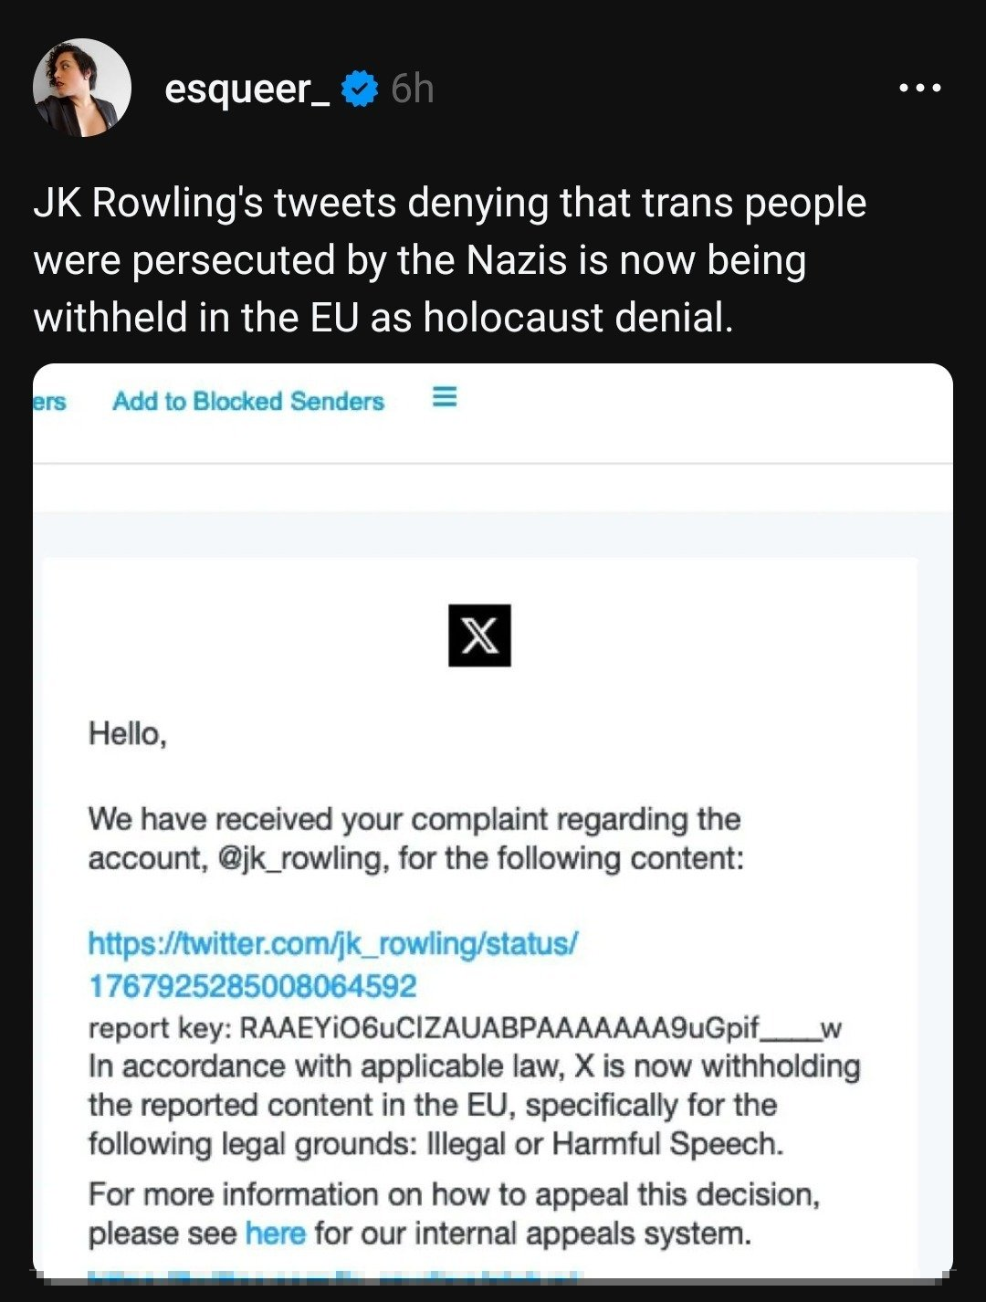This screenshot has width=986, height=1302.
Task: Click the post caption about JK Rowling's tweets
Action: tap(449, 260)
